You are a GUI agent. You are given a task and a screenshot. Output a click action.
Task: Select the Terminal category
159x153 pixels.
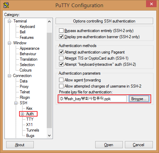[20, 21]
